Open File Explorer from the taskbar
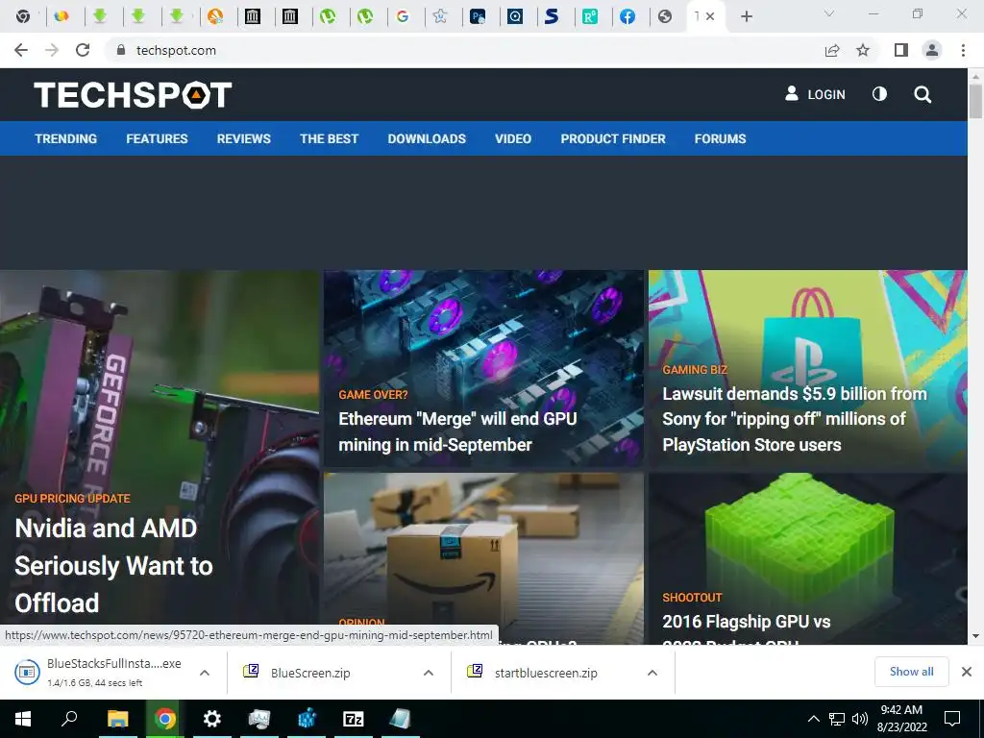This screenshot has height=738, width=984. pos(117,719)
